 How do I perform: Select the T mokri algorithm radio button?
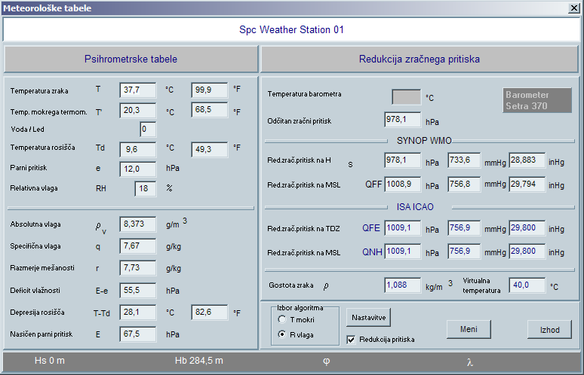pos(282,319)
